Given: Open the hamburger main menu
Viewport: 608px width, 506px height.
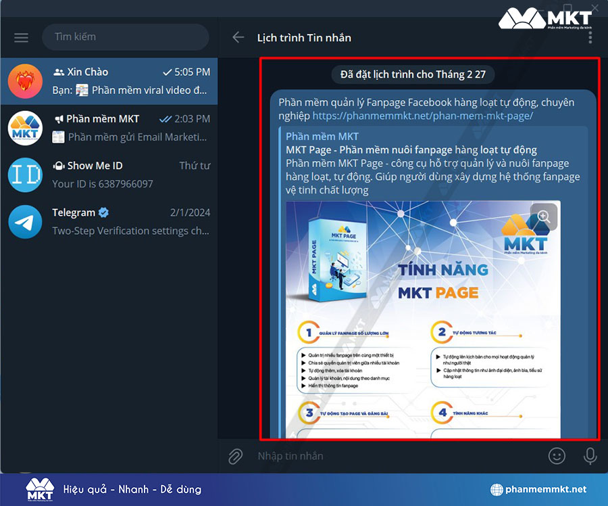Looking at the screenshot, I should 21,37.
